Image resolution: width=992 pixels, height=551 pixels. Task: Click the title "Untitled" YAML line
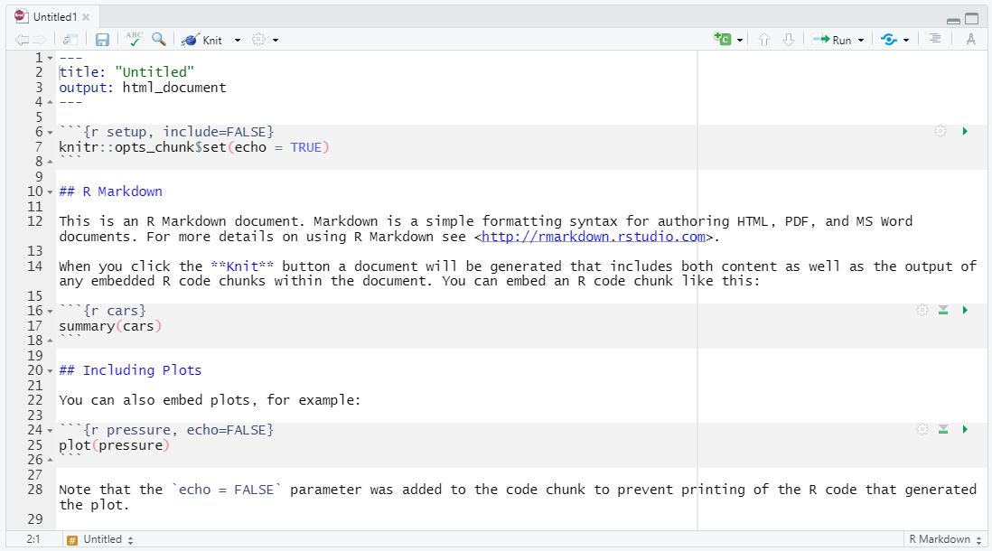(126, 72)
